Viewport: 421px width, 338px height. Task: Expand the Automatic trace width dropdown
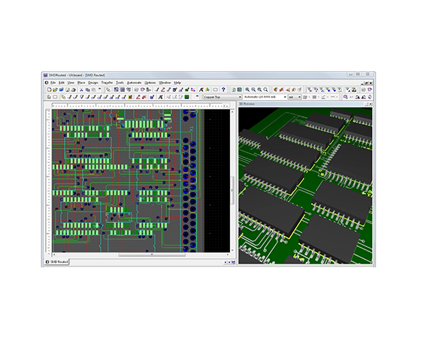[x=265, y=97]
